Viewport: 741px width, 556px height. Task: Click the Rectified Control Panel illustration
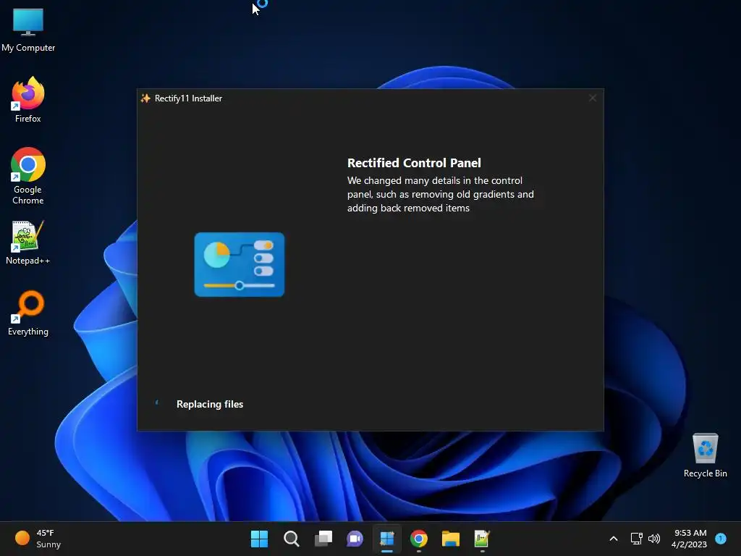pyautogui.click(x=239, y=264)
